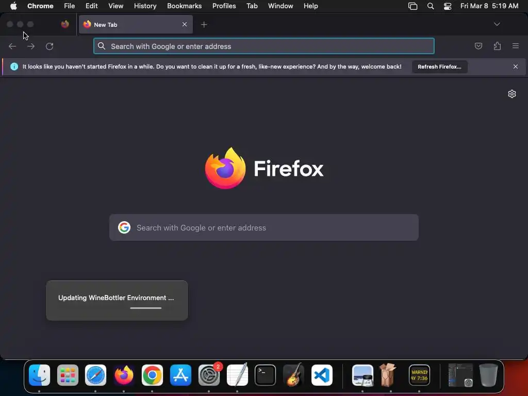Open Console warning icon in Dock
528x396 pixels.
coord(419,375)
